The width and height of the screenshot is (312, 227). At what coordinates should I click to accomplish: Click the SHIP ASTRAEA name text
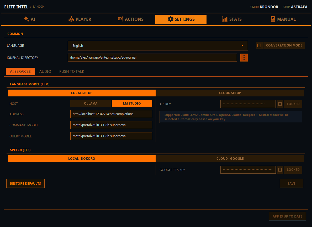[299, 7]
